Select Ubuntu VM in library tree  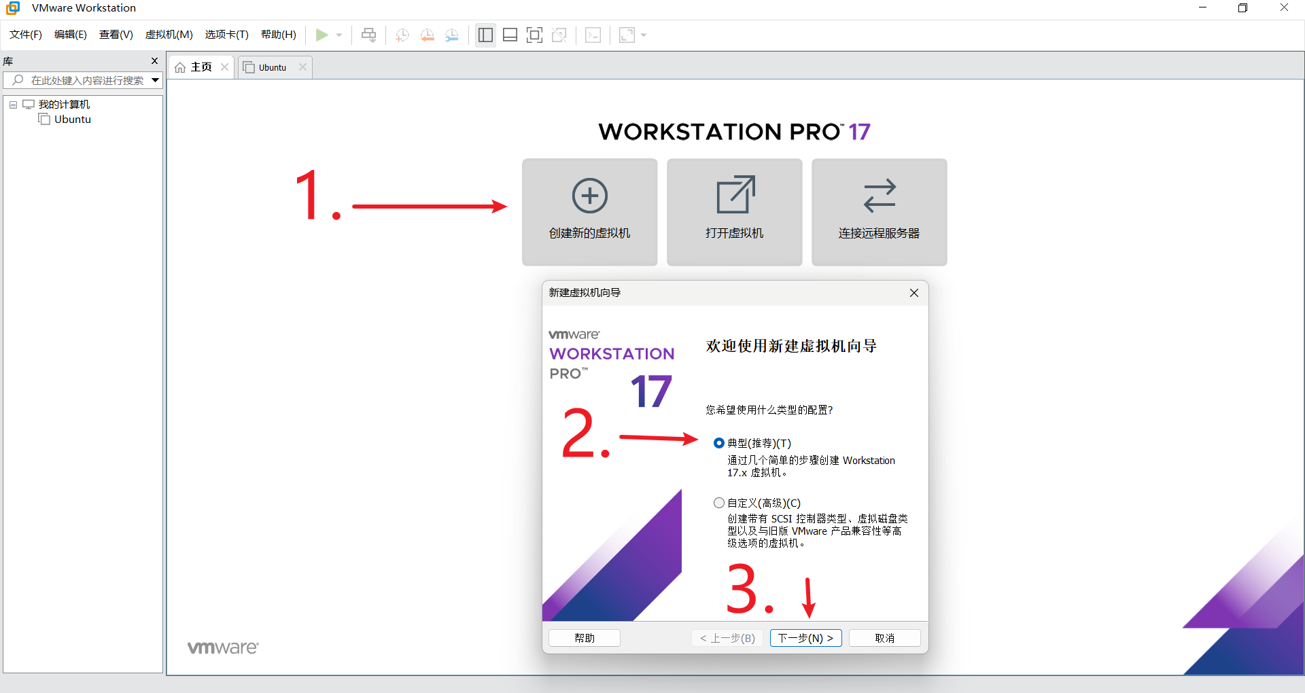click(x=72, y=120)
